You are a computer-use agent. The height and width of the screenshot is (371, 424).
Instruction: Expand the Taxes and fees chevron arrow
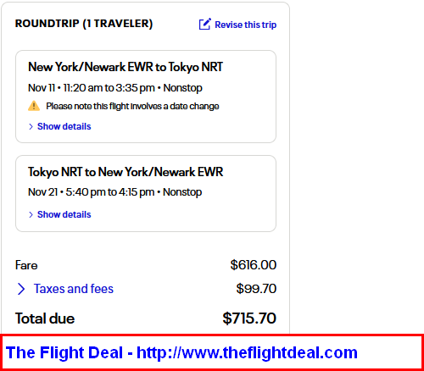point(21,289)
